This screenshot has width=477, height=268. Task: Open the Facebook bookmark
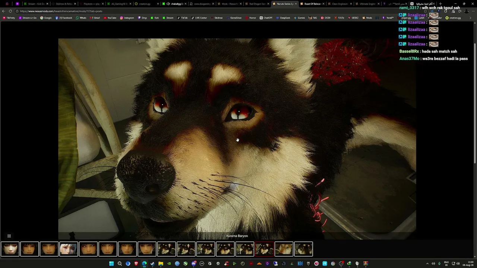[x=64, y=18]
